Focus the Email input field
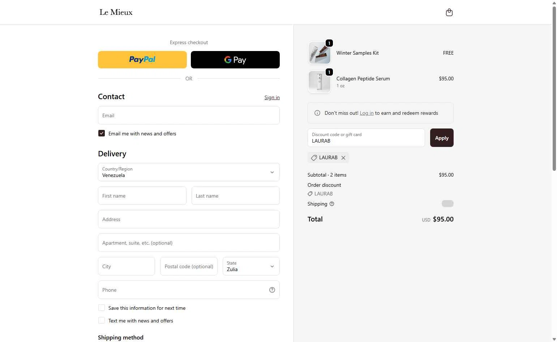557x342 pixels. [x=189, y=115]
